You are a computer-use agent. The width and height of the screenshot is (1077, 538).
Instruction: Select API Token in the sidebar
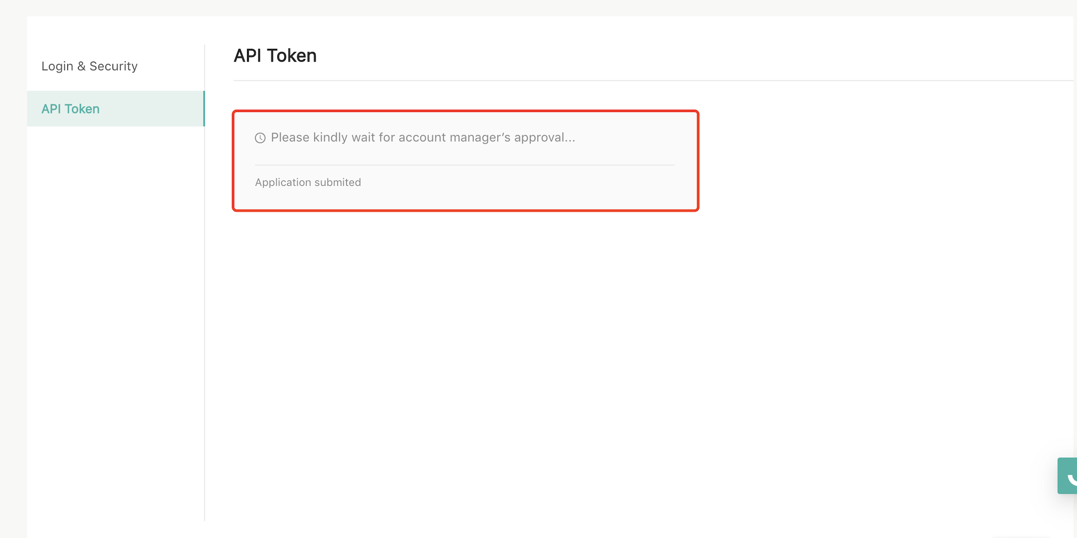(x=71, y=109)
